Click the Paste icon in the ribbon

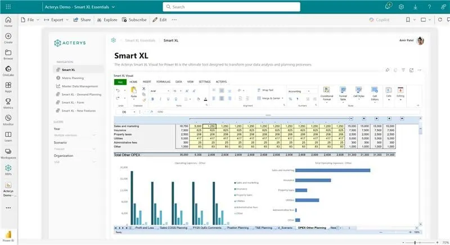tap(134, 90)
